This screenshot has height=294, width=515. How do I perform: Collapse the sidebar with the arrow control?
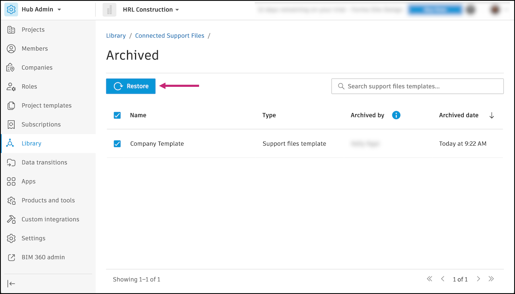pos(11,284)
